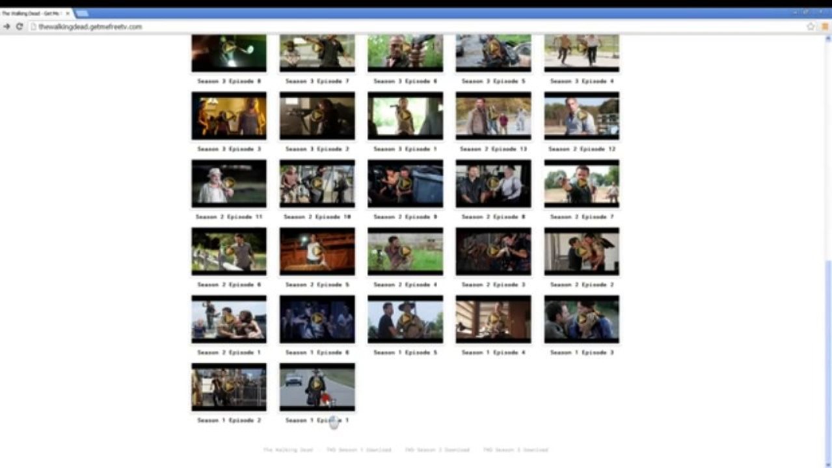Image resolution: width=832 pixels, height=468 pixels.
Task: Open the TWD Season 2 Download footer link
Action: point(437,450)
